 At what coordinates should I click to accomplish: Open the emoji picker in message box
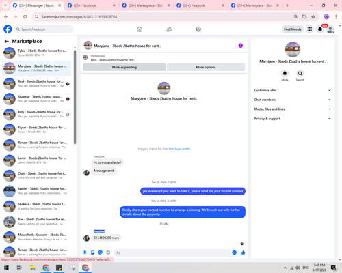234,253
